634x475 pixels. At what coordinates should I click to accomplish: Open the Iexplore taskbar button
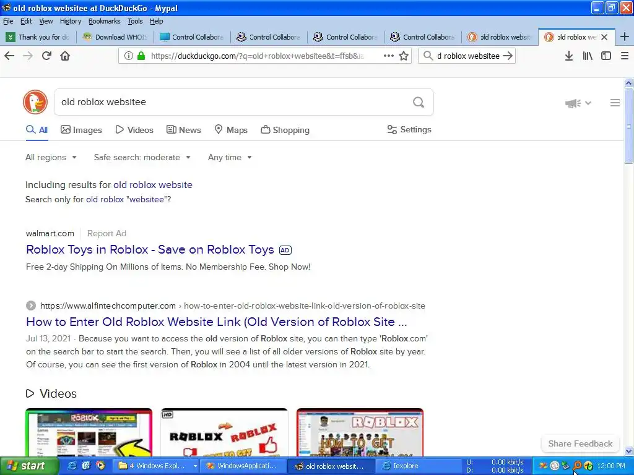(419, 466)
